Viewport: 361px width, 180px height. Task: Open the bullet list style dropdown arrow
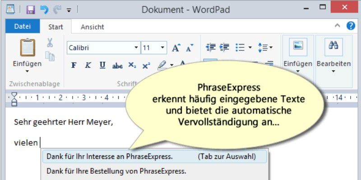click(250, 48)
